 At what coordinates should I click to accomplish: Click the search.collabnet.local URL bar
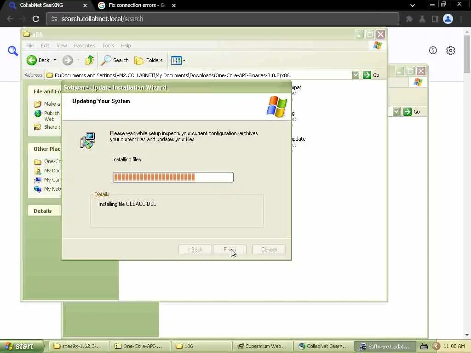[222, 19]
